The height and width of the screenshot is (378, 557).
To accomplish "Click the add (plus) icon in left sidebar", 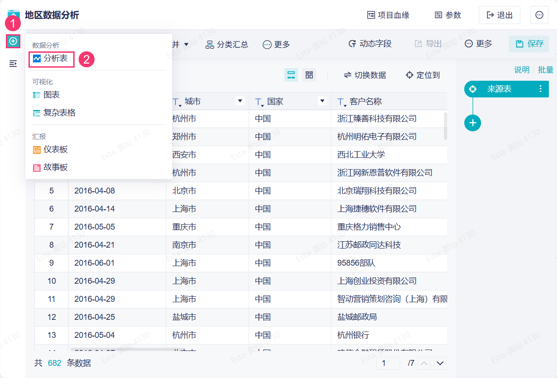I will (13, 41).
